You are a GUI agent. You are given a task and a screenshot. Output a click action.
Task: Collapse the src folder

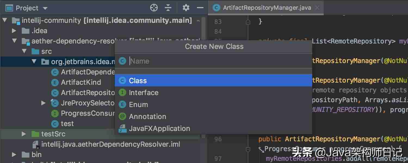[x=24, y=51]
